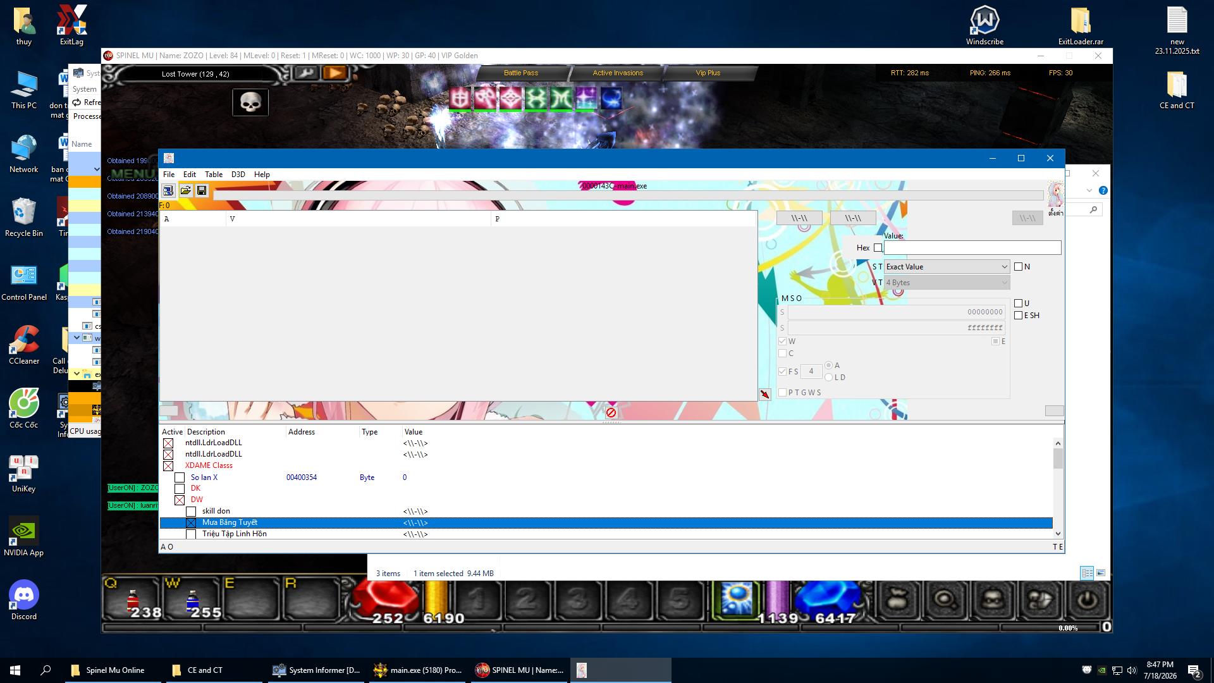Click the Vip Plus button
The height and width of the screenshot is (683, 1214).
tap(708, 73)
